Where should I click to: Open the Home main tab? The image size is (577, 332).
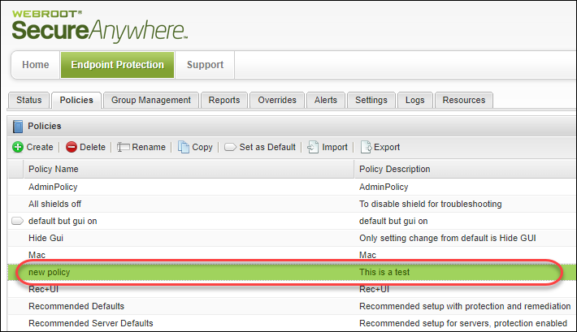coord(35,65)
